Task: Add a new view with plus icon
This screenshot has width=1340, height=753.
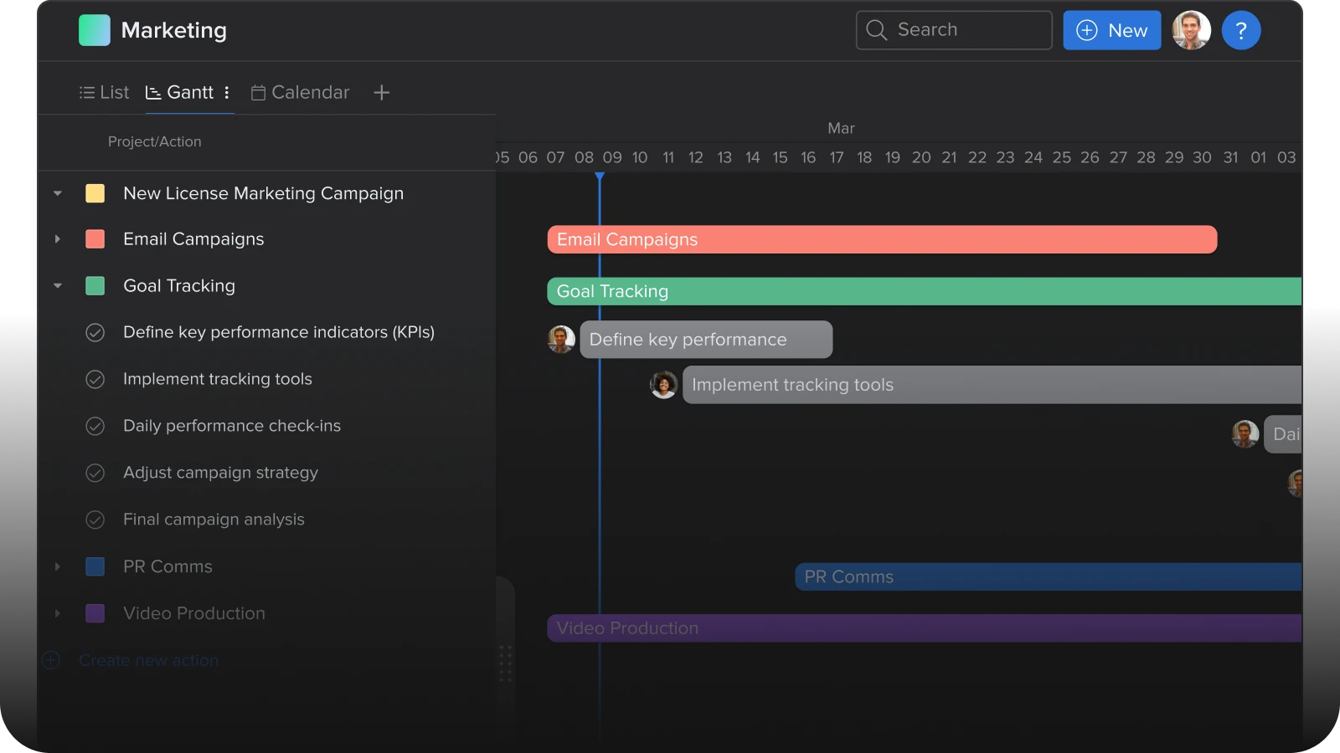Action: (x=381, y=93)
